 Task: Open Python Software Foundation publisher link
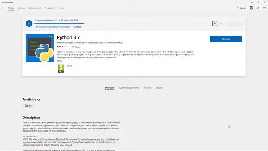tap(71, 43)
